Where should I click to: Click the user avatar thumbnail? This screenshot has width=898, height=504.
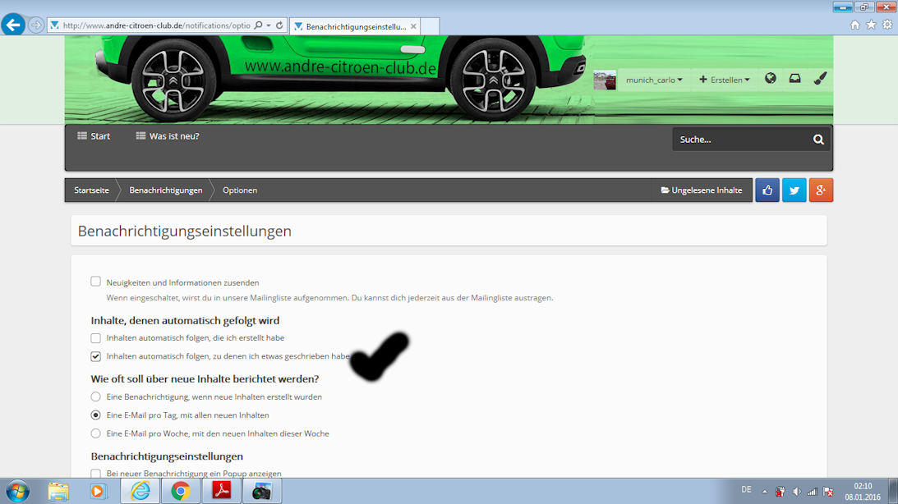(x=605, y=80)
